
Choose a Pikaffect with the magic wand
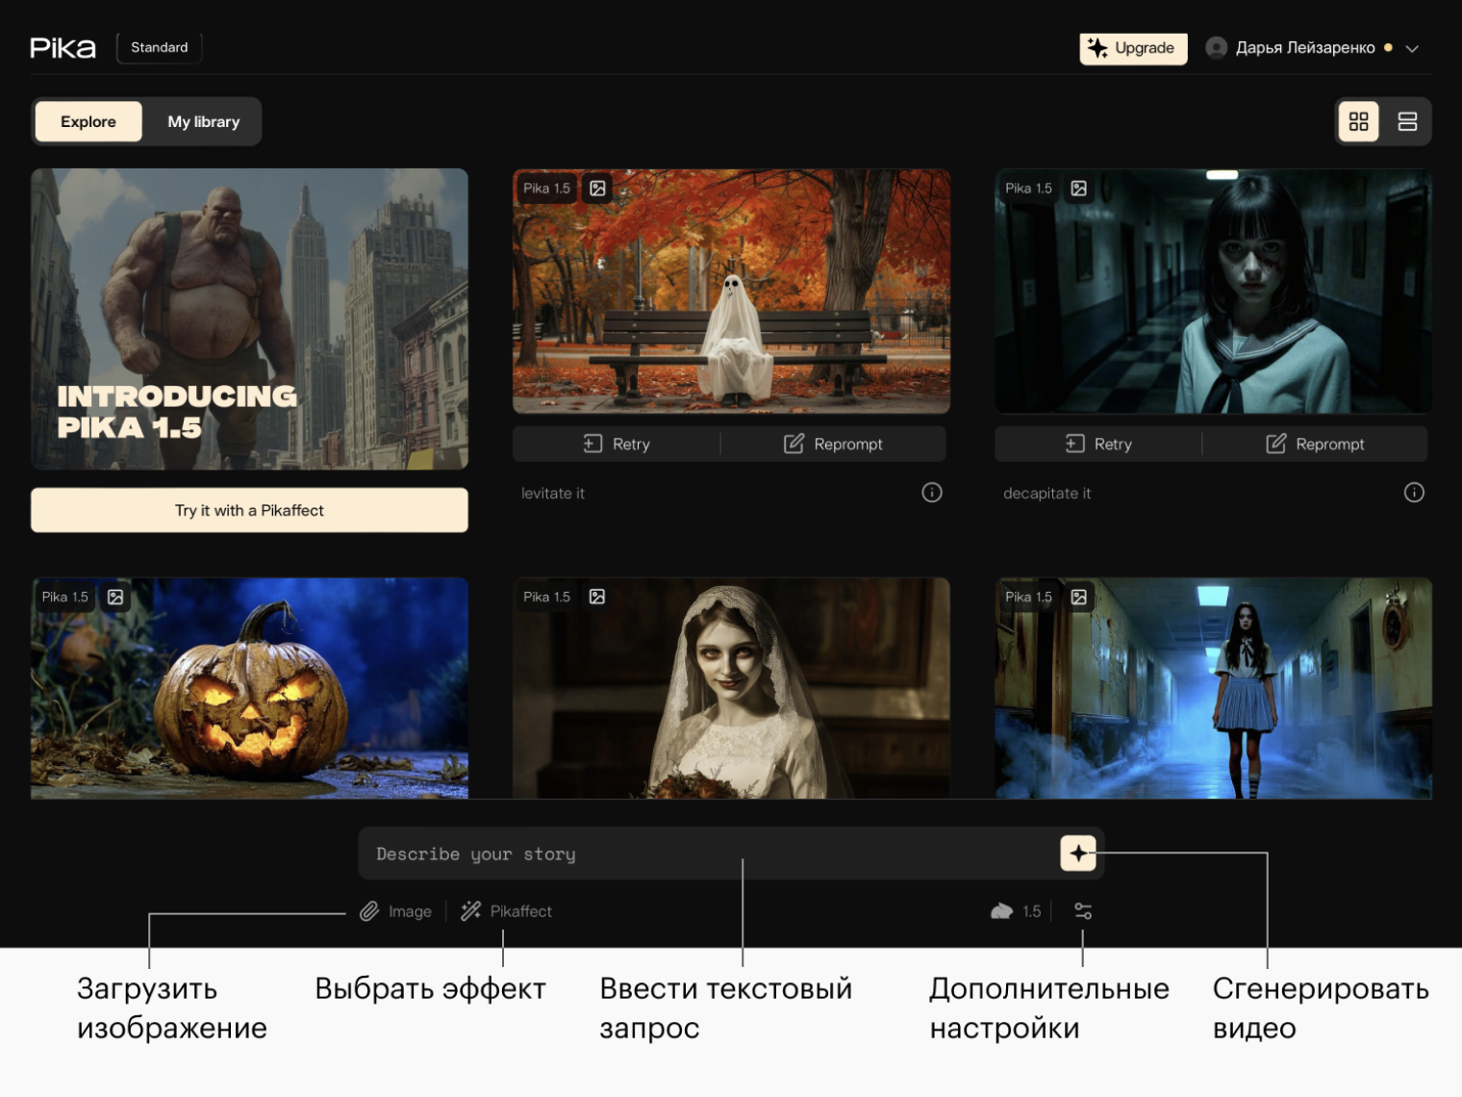(506, 911)
